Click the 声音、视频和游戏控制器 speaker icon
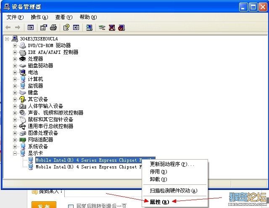The image size is (269, 208). pyautogui.click(x=22, y=113)
